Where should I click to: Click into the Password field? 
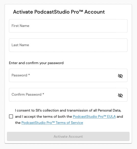(68, 75)
